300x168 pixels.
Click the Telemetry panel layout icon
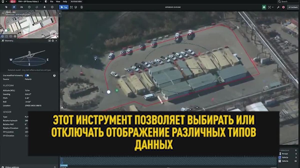(49, 41)
